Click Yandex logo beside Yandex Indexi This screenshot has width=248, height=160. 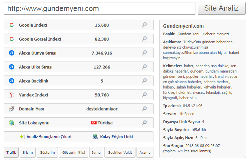click(x=12, y=95)
